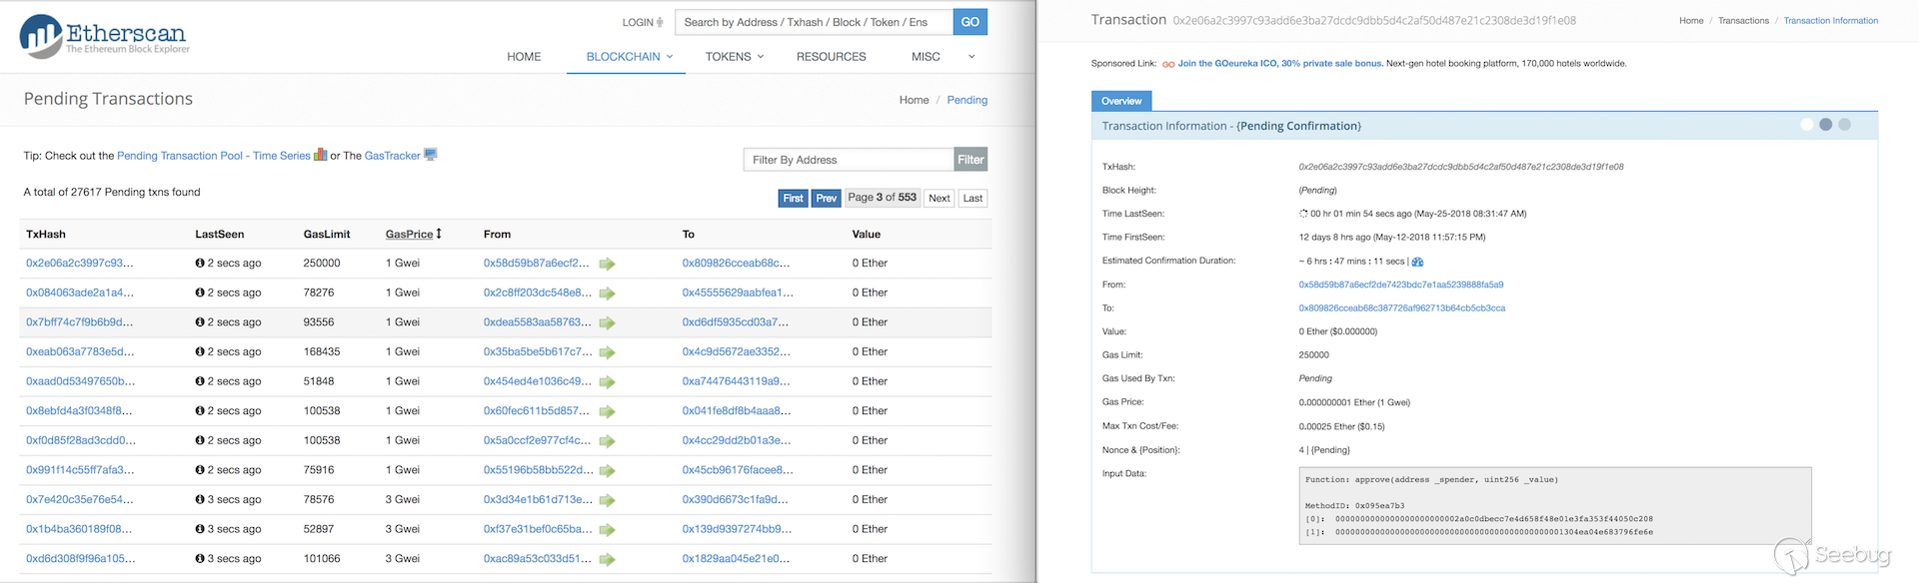Click the GO icon in Sponsored Link
The width and height of the screenshot is (1919, 583).
1168,64
